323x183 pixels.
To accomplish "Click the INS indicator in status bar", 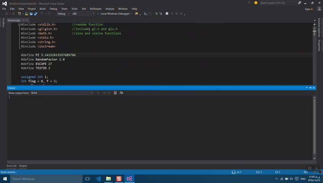I will click(306, 172).
